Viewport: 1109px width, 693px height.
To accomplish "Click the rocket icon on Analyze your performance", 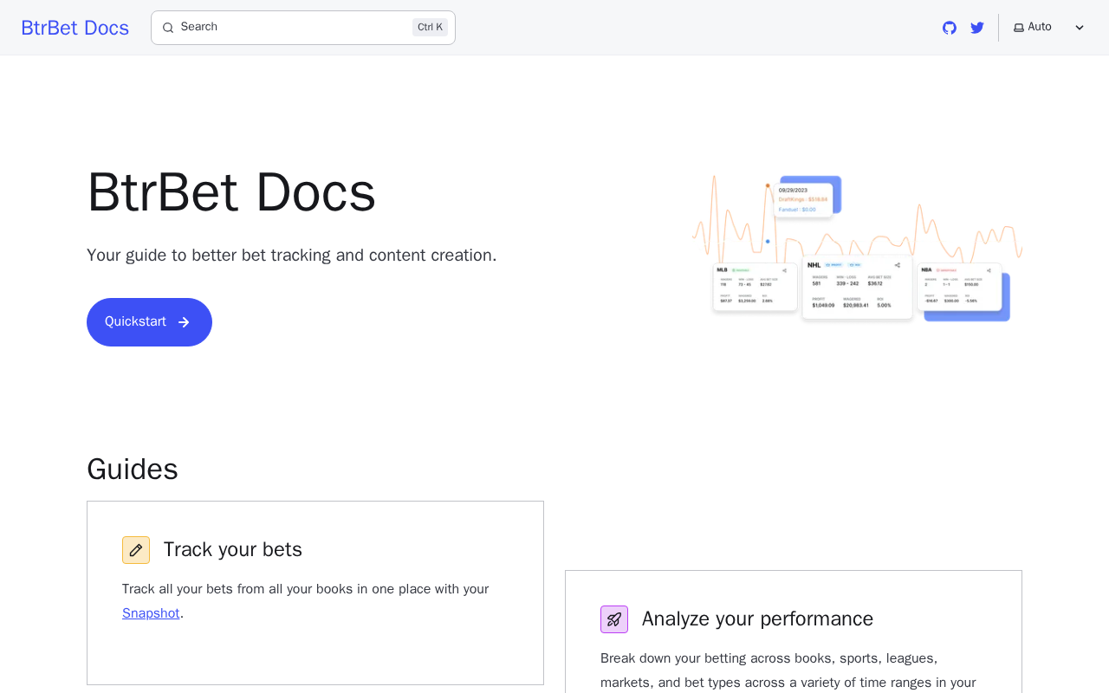I will 614,619.
